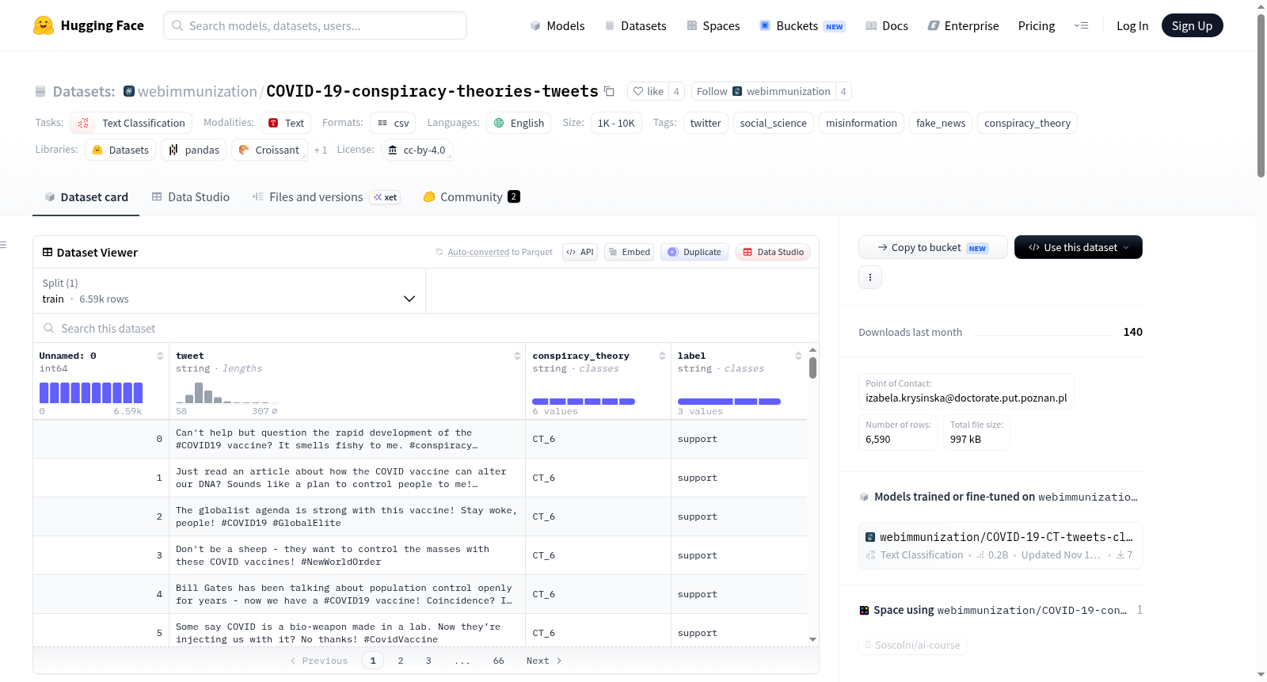This screenshot has width=1267, height=682.
Task: Expand the Split train dropdown
Action: tap(230, 291)
